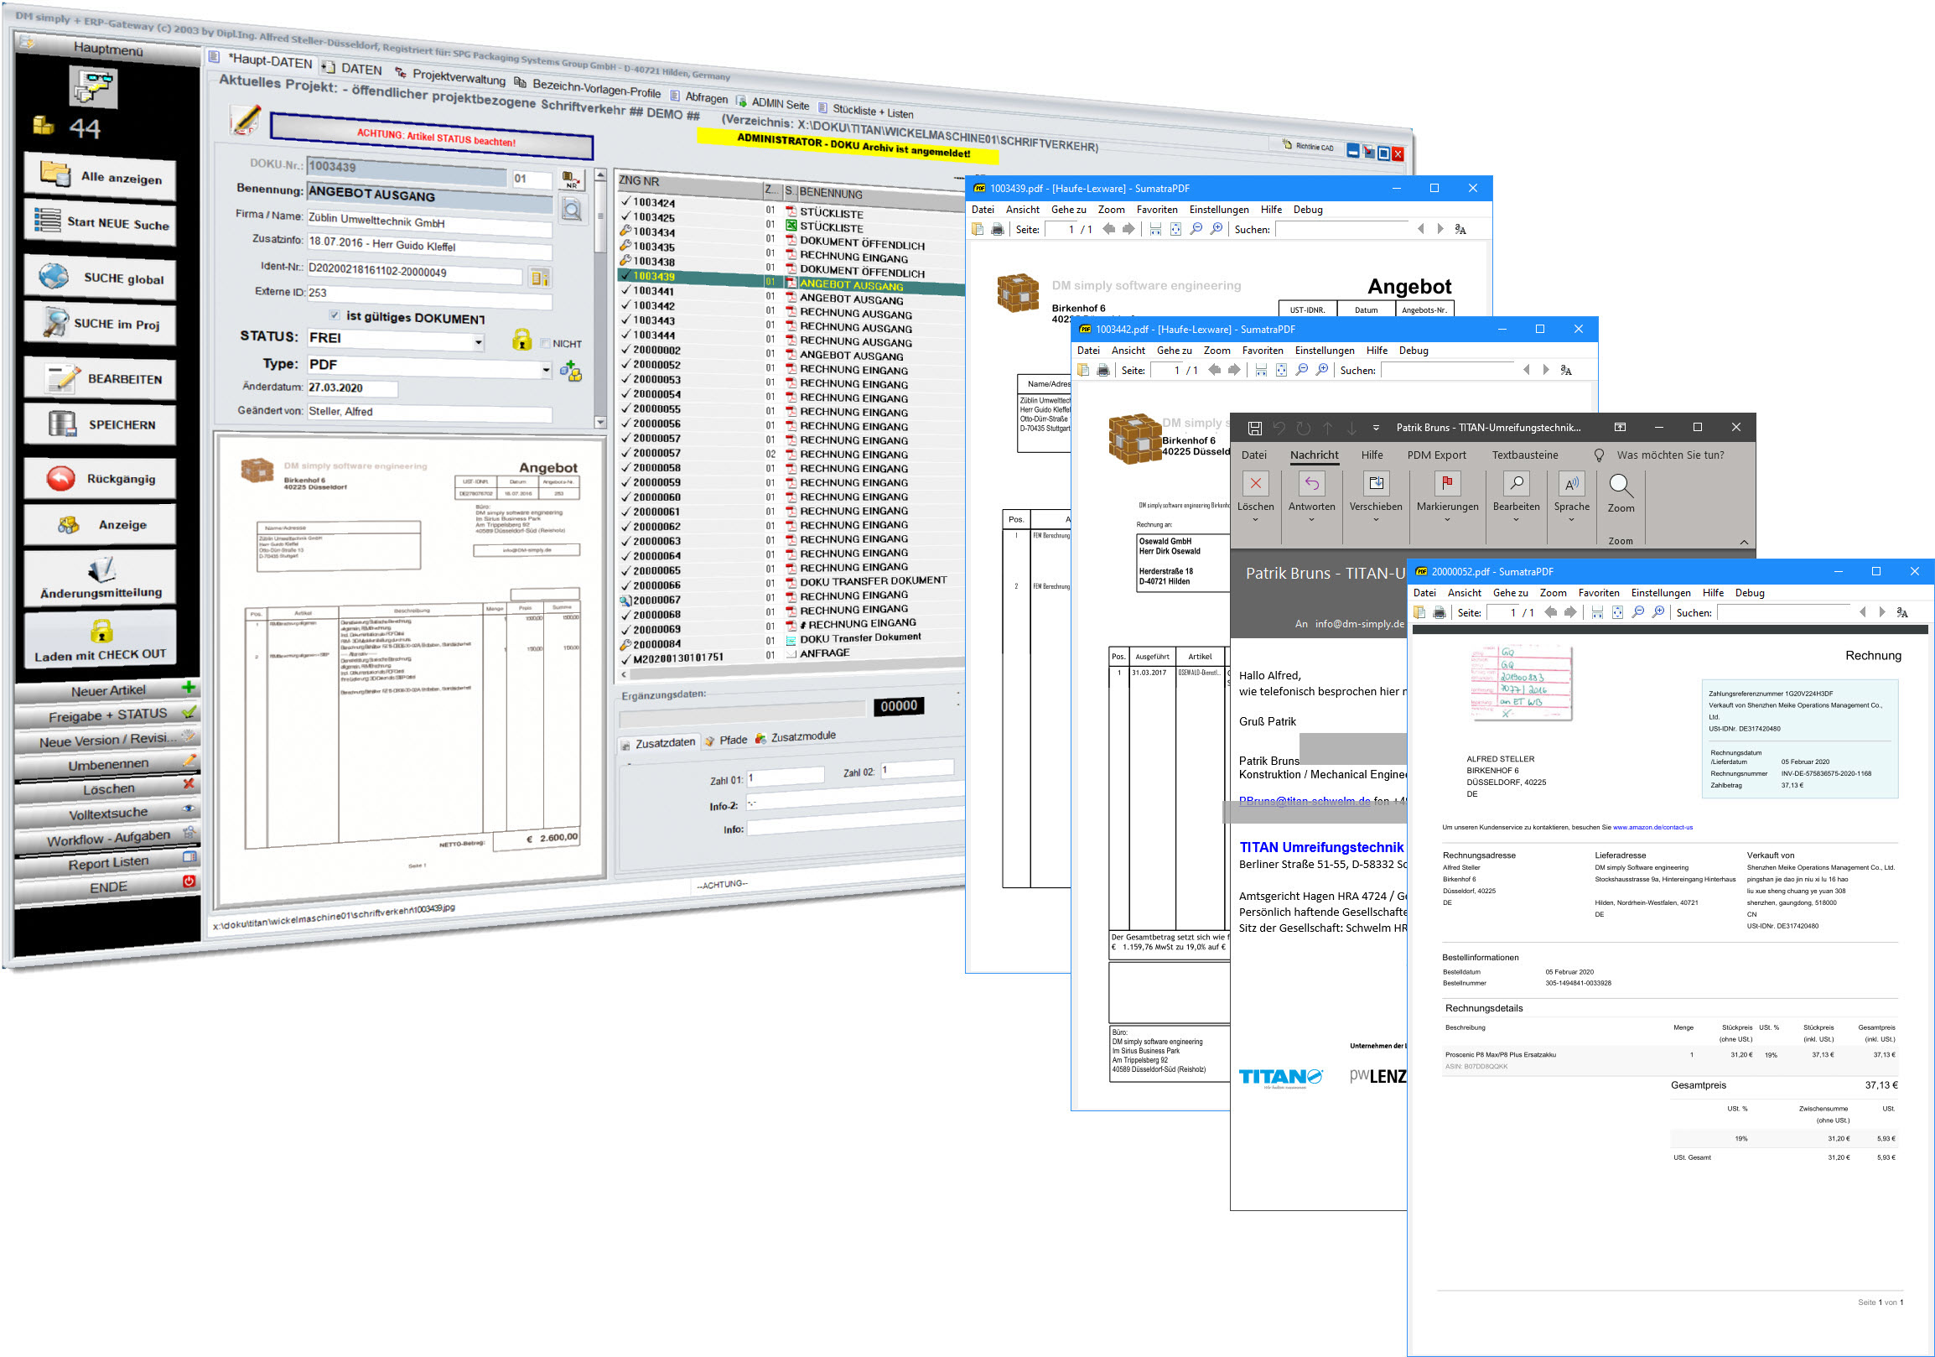Click the Alle anzeigen folder button

[x=101, y=175]
